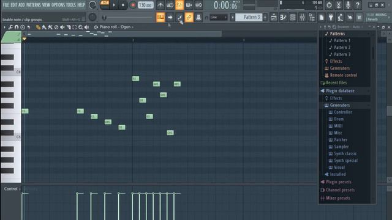Toggle the metronome
The height and width of the screenshot is (220, 392).
[160, 5]
